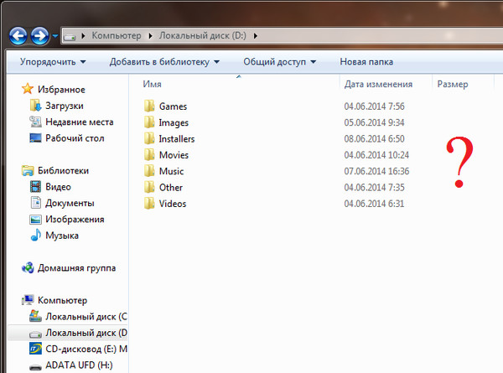
Task: Click the Избранное star icon
Action: tap(28, 89)
